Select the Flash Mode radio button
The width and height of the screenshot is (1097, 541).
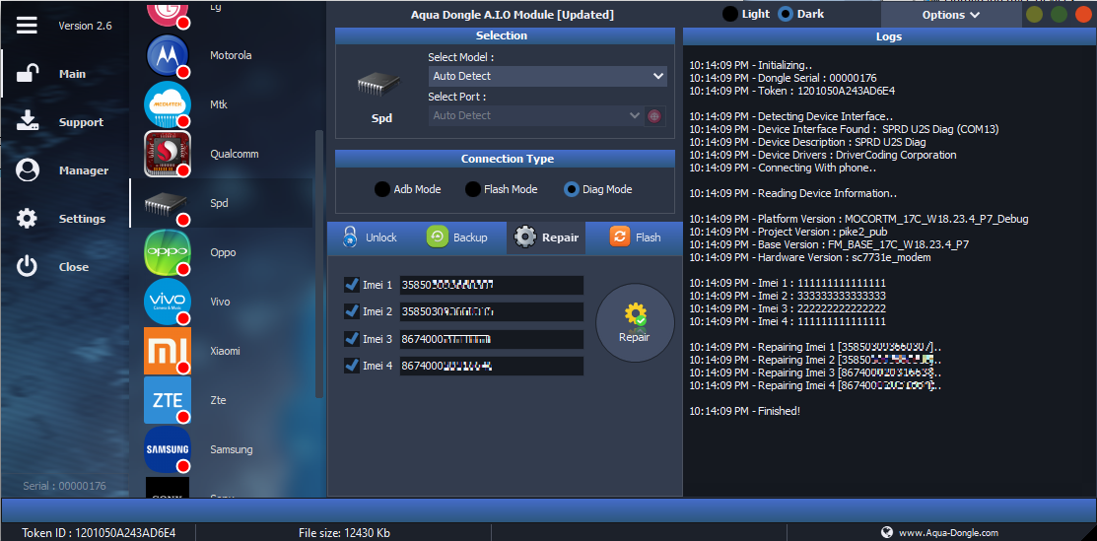tap(473, 189)
